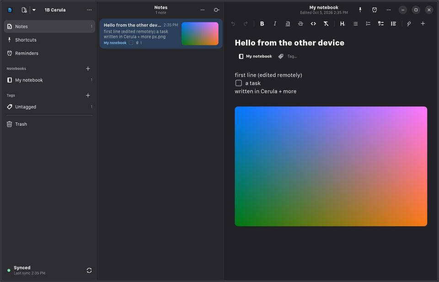Open the Notes section in the sidebar

click(49, 27)
